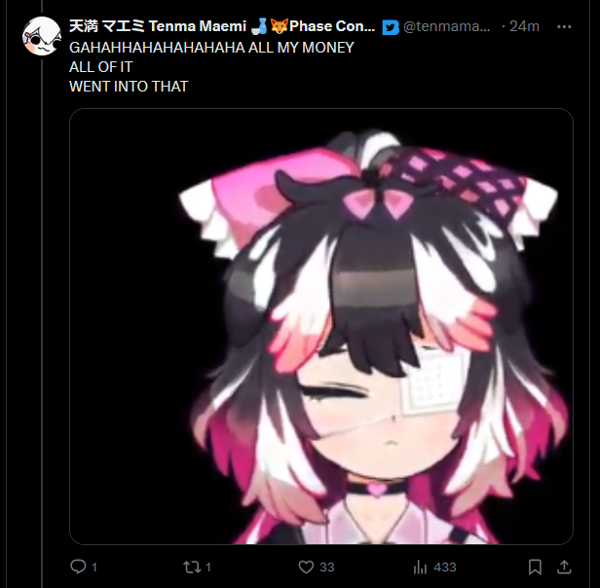
Task: Select the WENT INTO THAT text line
Action: [x=129, y=87]
